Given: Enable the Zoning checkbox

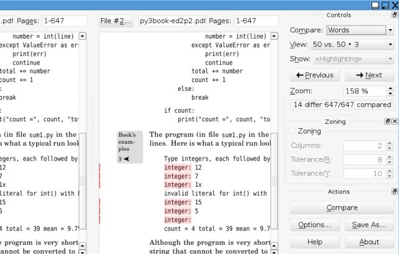Looking at the screenshot, I should (x=292, y=131).
